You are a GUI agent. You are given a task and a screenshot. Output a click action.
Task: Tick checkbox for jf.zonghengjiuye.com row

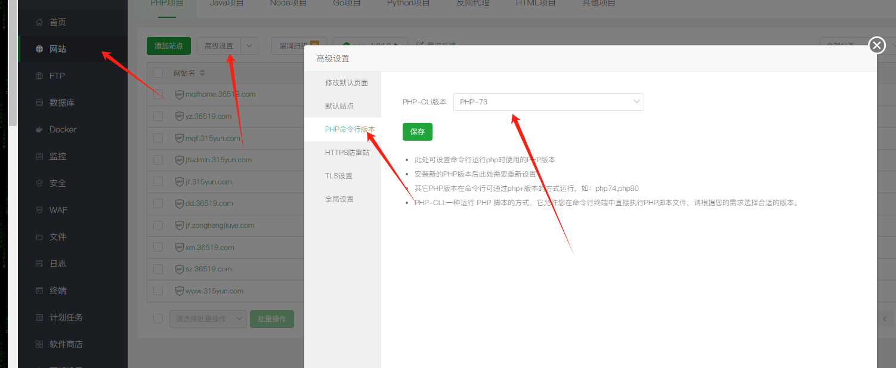tap(158, 225)
